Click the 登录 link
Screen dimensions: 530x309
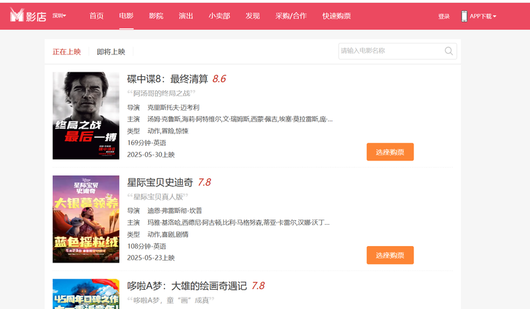coord(444,16)
